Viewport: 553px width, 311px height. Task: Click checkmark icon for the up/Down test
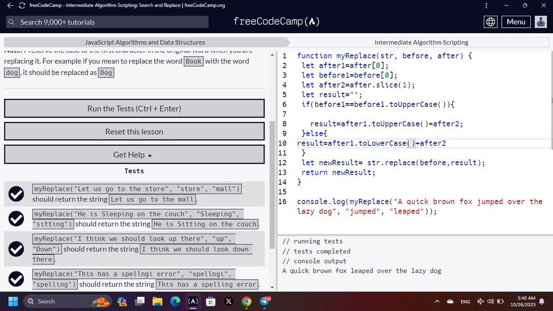point(17,249)
